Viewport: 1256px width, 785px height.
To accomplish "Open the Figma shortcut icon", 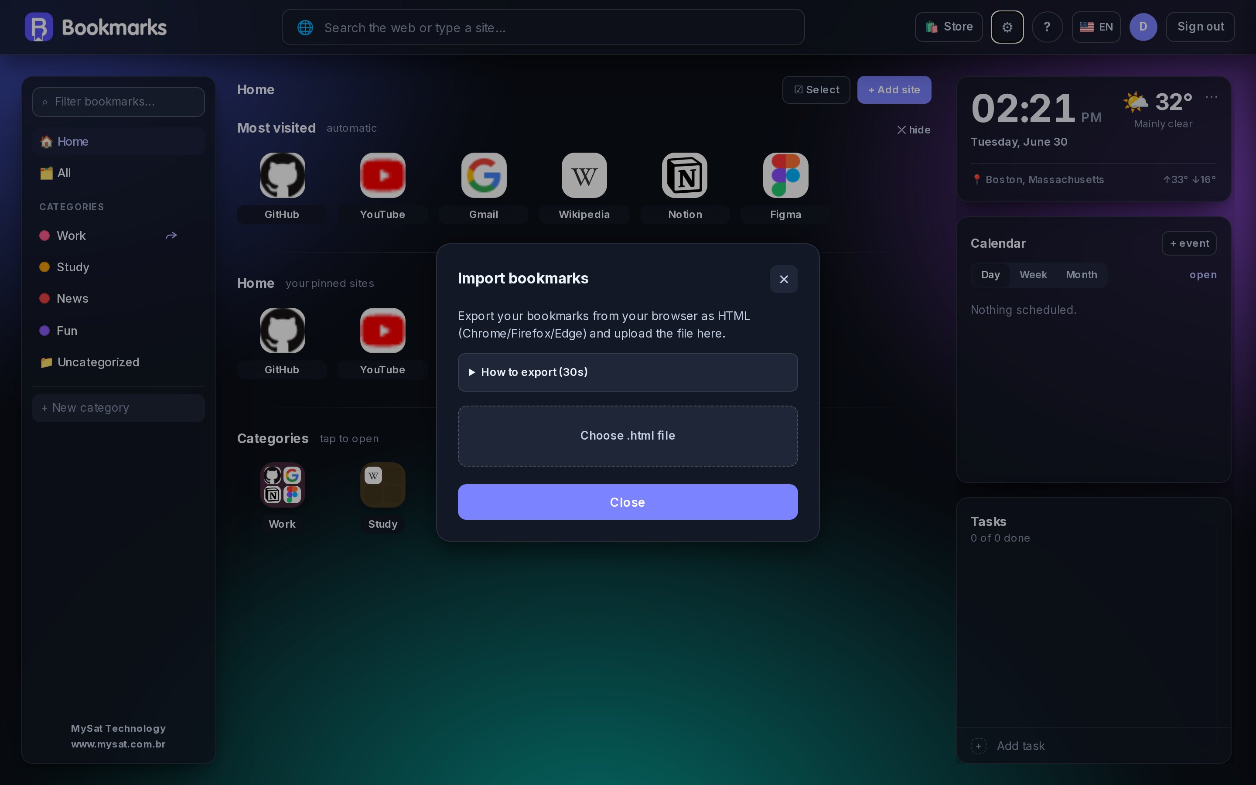I will (x=785, y=175).
